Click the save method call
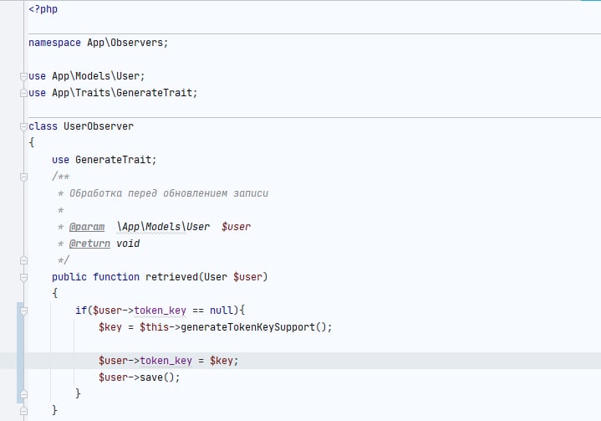Image resolution: width=601 pixels, height=421 pixels. click(x=151, y=377)
